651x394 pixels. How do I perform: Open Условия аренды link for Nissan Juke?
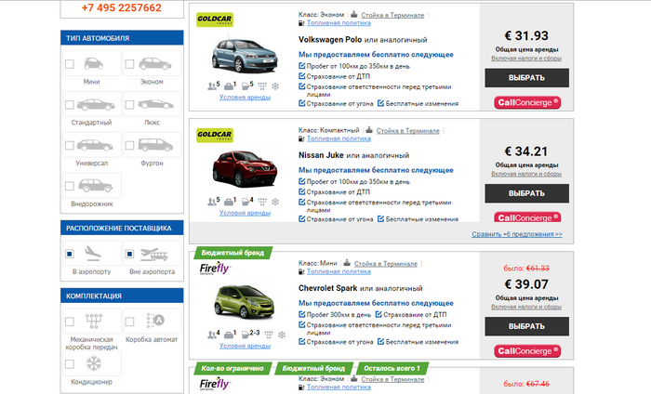[245, 213]
